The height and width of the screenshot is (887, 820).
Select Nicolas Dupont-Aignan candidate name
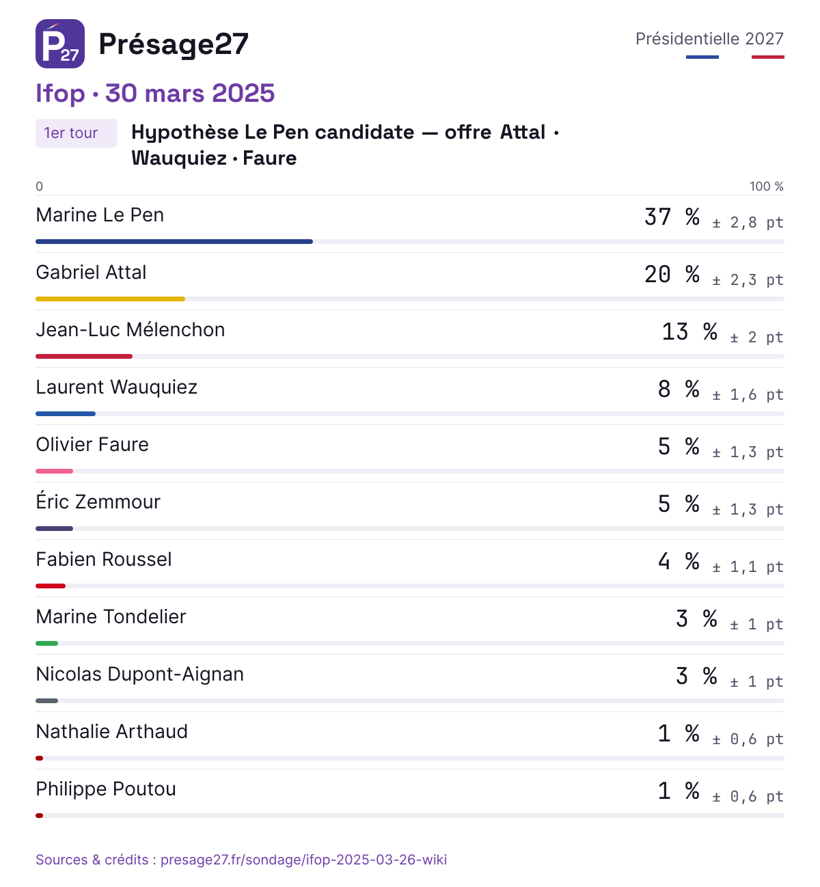point(140,674)
